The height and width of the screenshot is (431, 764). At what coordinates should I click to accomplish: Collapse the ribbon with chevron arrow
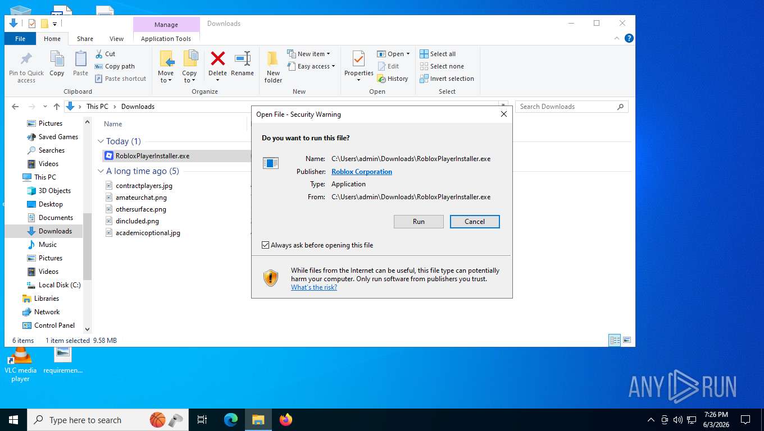coord(618,38)
